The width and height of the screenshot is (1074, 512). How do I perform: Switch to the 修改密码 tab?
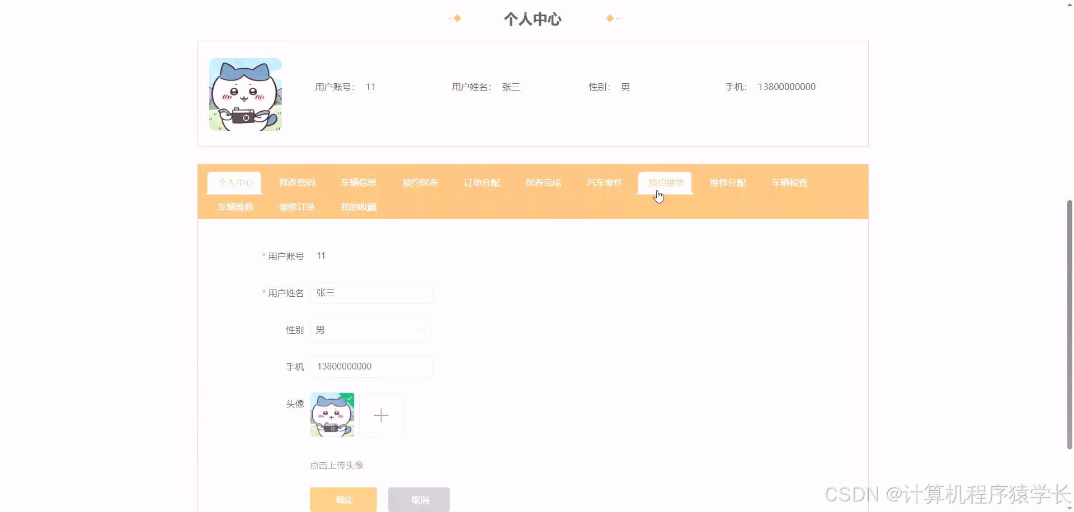coord(297,182)
